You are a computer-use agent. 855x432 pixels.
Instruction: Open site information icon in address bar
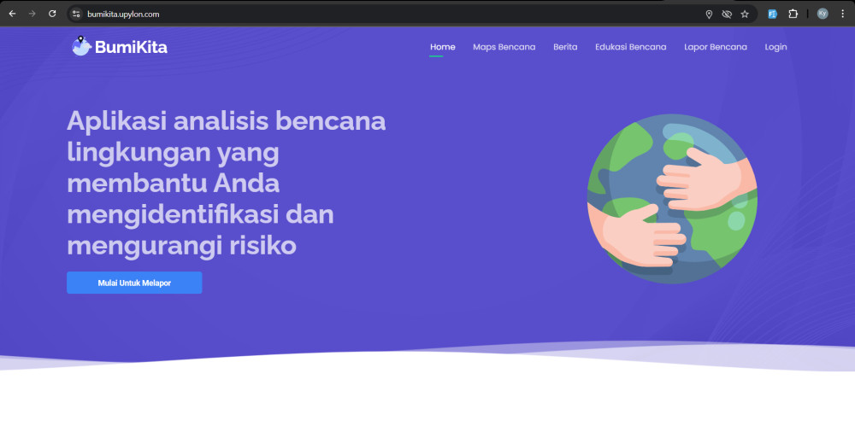[76, 14]
